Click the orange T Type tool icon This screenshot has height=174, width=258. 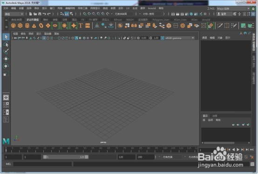pos(81,26)
